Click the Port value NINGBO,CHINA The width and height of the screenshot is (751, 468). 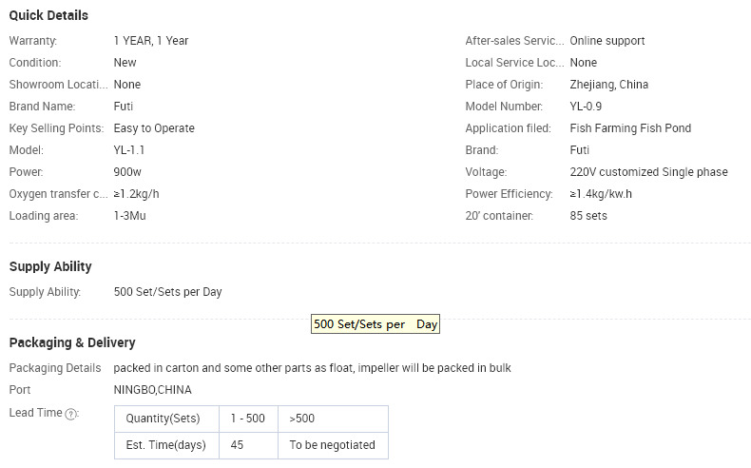(x=152, y=390)
